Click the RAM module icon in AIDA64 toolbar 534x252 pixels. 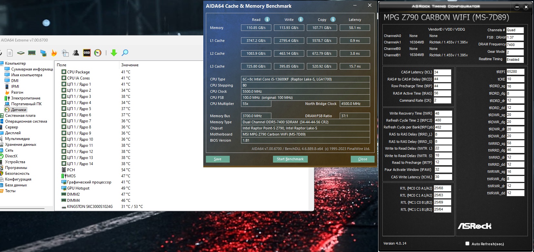coord(32,53)
